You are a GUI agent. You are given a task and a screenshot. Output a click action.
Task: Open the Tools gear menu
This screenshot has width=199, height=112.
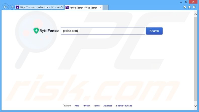pos(194,7)
